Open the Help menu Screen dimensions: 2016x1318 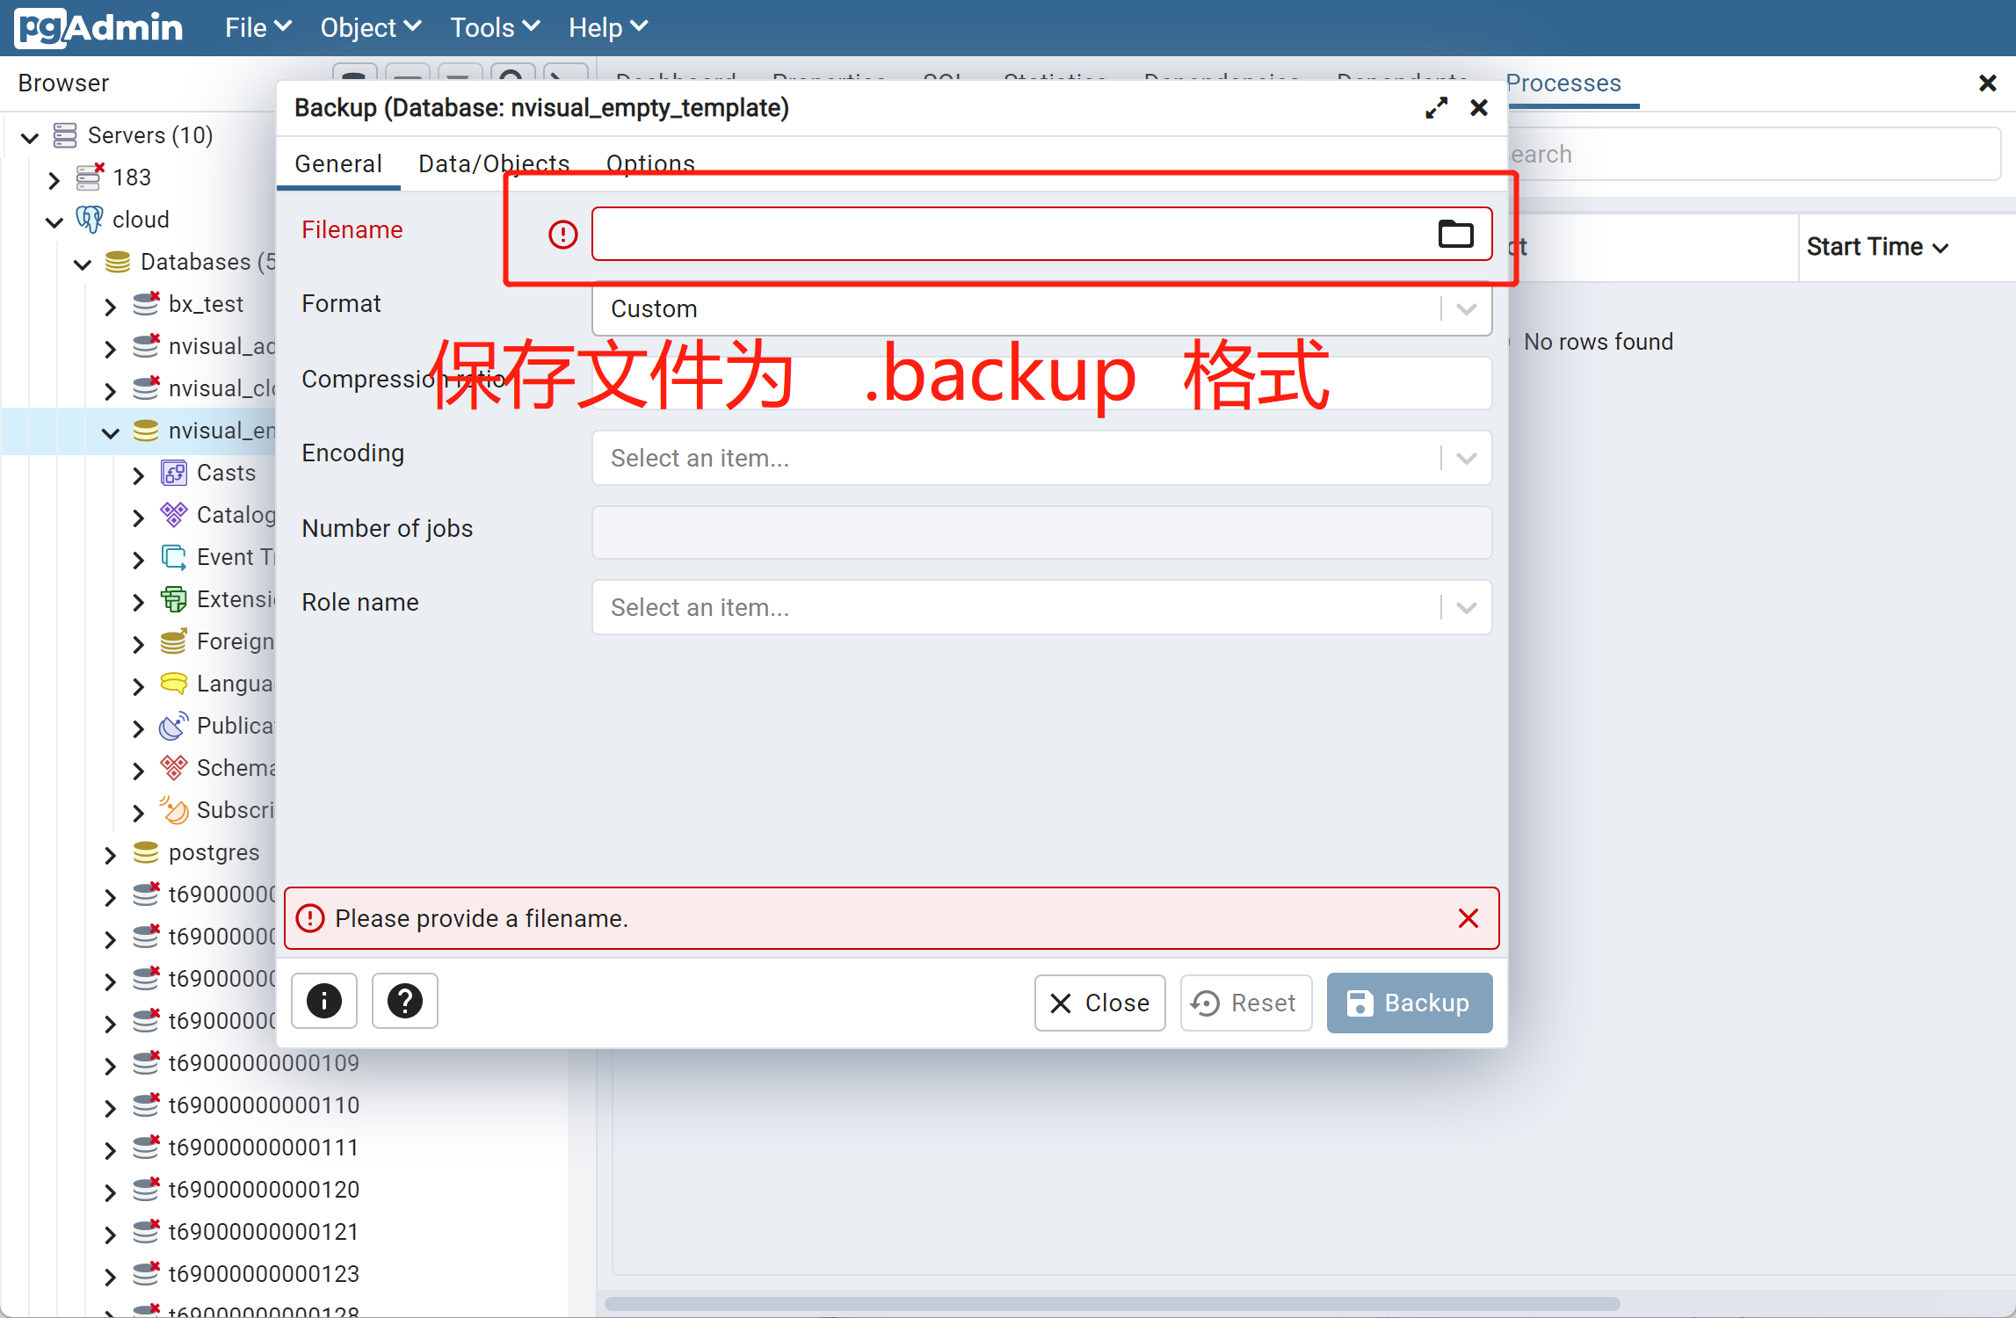coord(607,27)
